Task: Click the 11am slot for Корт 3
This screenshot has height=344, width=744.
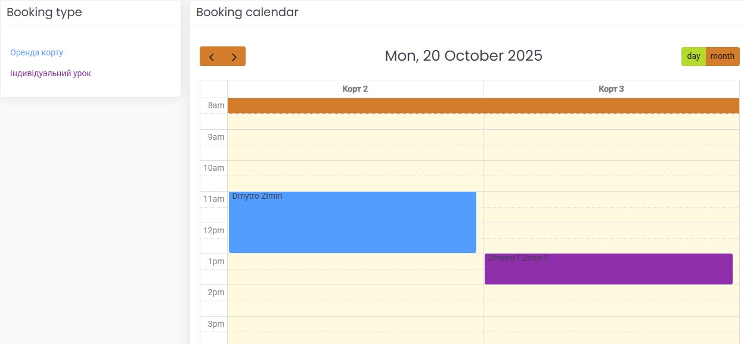Action: click(x=611, y=199)
